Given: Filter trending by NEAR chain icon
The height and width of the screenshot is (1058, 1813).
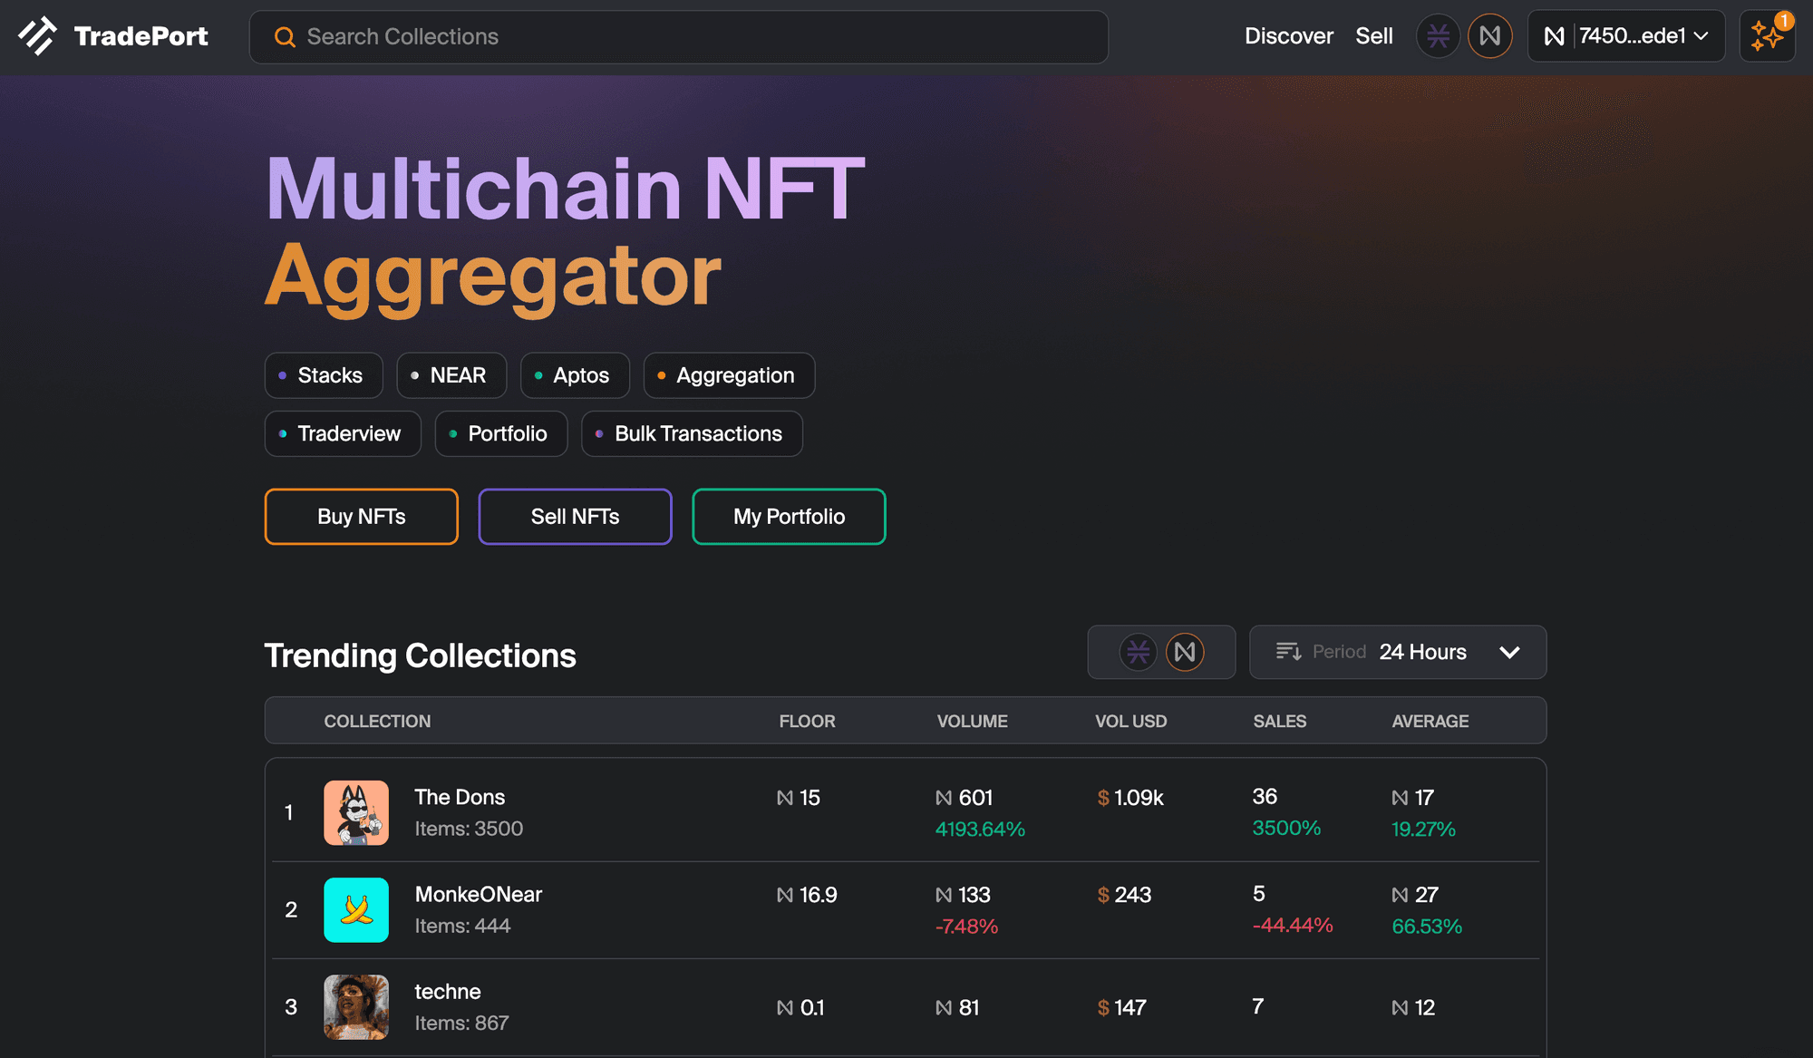Looking at the screenshot, I should pyautogui.click(x=1185, y=652).
